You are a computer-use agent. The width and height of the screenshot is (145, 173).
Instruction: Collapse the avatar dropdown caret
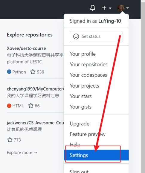127,8
